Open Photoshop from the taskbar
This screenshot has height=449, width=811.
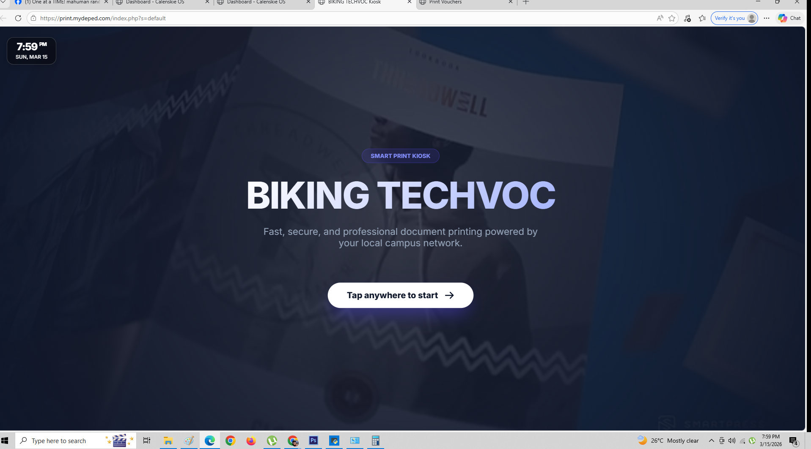(x=313, y=441)
